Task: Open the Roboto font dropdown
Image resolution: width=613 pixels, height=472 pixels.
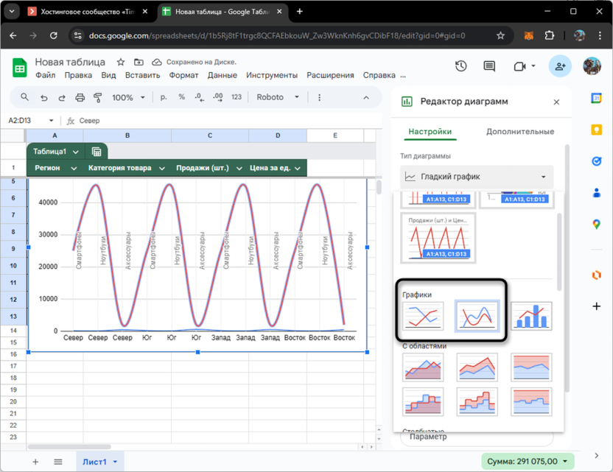Action: [278, 97]
